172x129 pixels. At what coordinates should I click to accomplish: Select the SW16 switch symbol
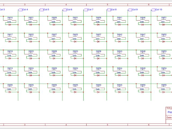coord(10,20)
